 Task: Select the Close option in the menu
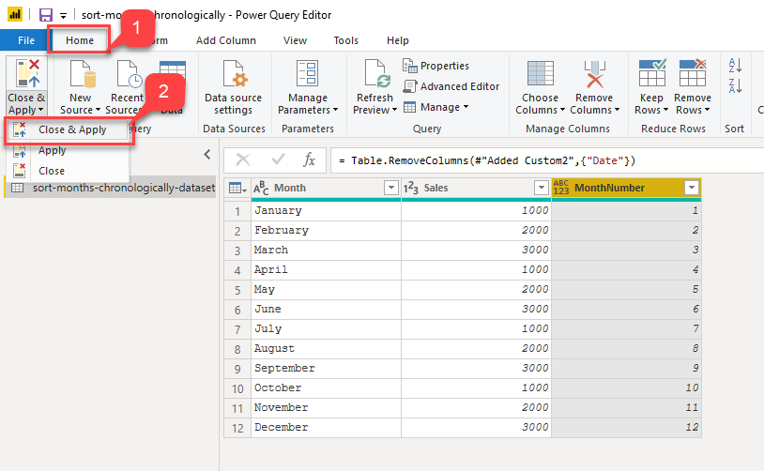(x=52, y=171)
